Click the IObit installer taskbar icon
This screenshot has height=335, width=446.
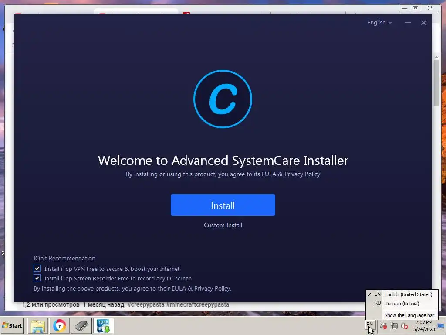tap(103, 326)
